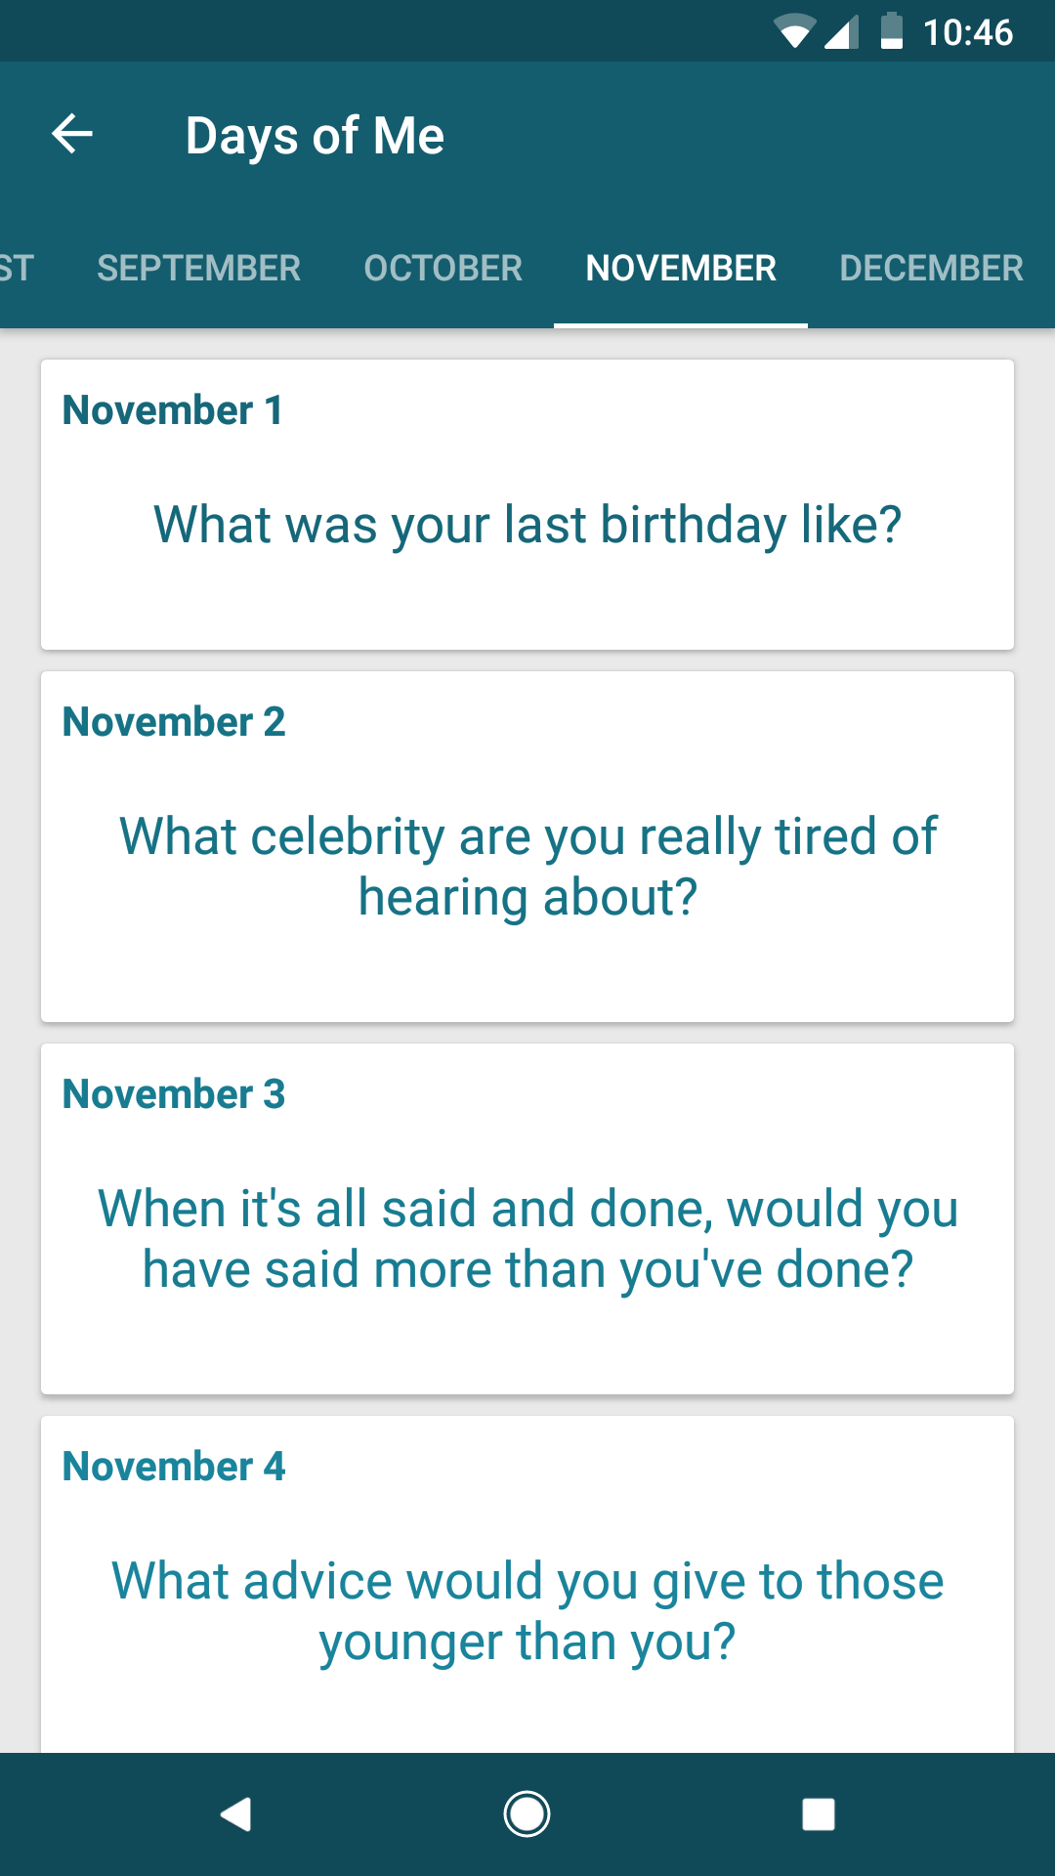Tap the Wi-Fi status icon
This screenshot has height=1876, width=1055.
click(x=795, y=32)
